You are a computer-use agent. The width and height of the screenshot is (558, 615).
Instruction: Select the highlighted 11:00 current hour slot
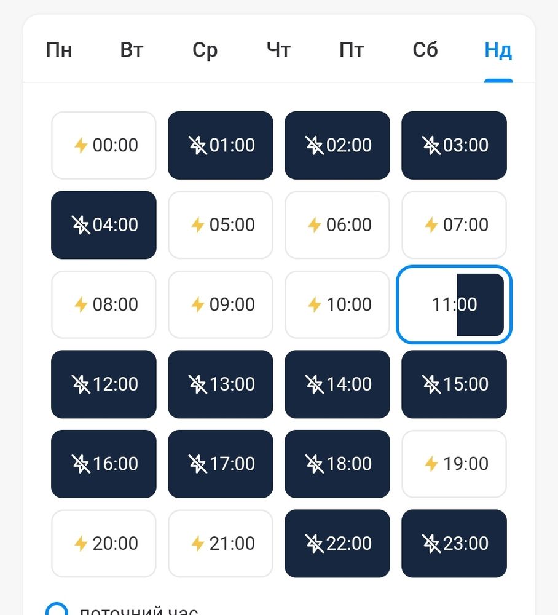(x=454, y=304)
